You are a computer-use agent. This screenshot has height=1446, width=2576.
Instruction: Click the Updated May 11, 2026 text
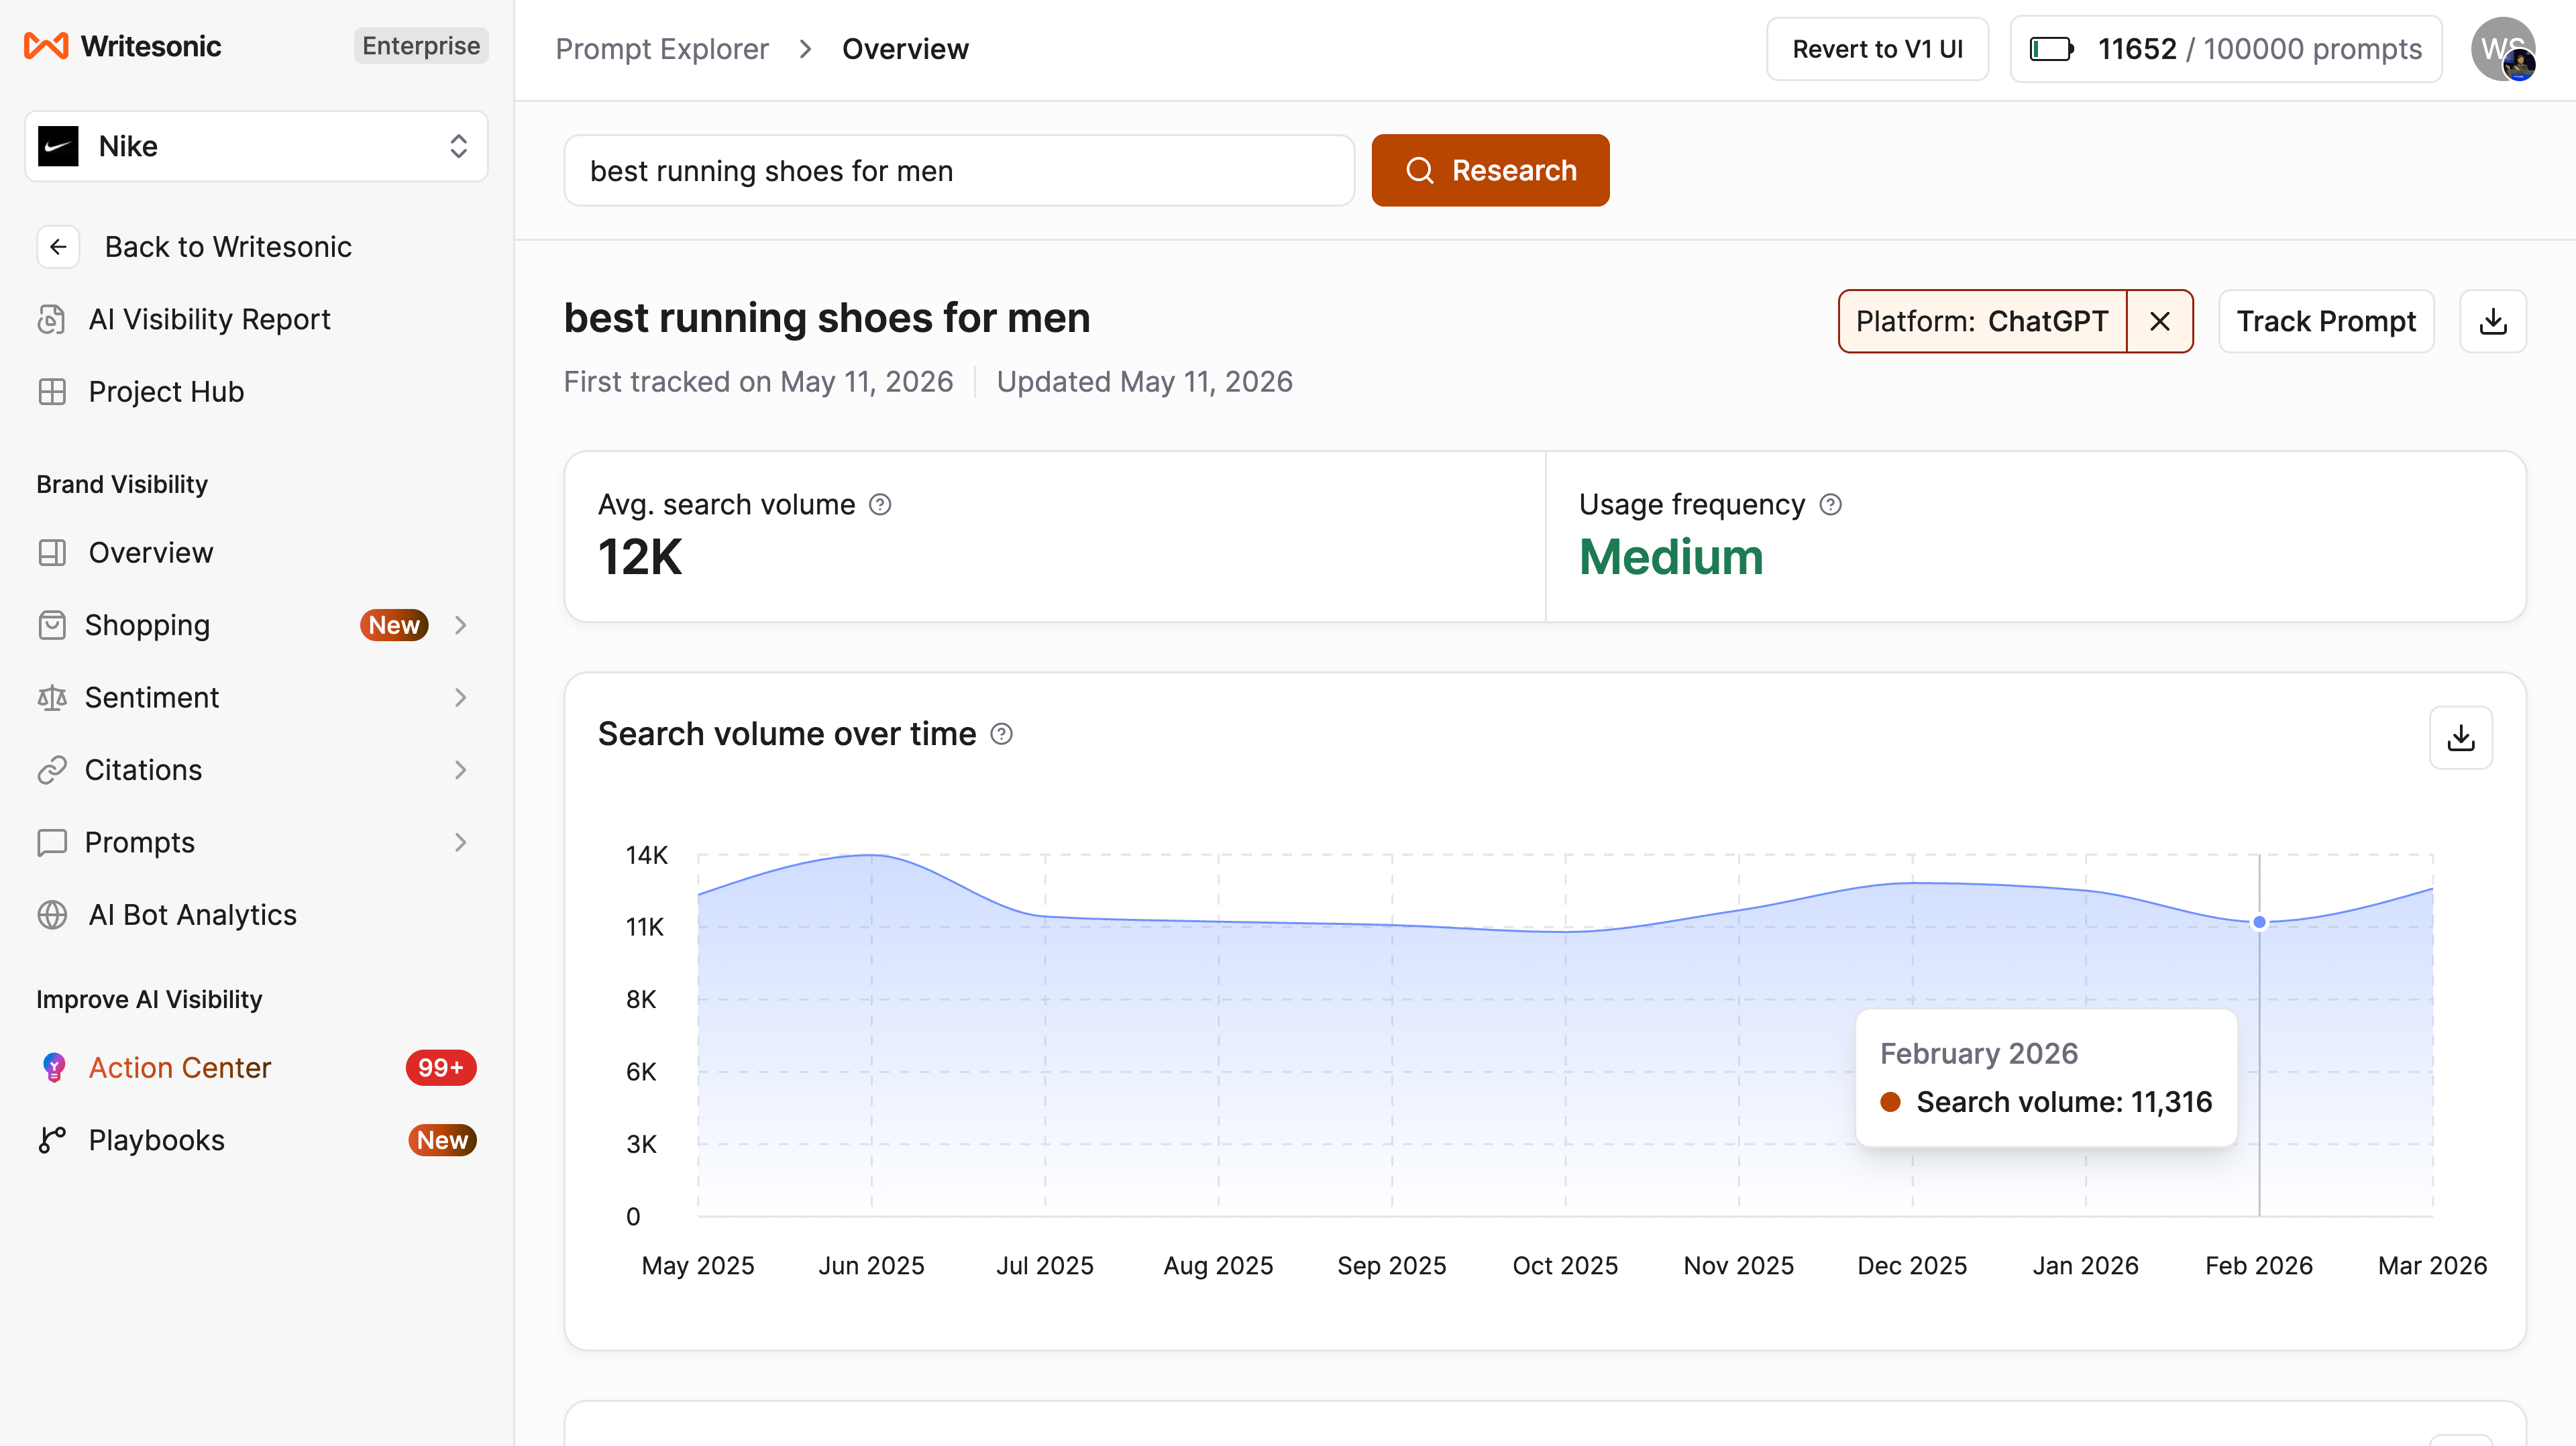tap(1144, 382)
